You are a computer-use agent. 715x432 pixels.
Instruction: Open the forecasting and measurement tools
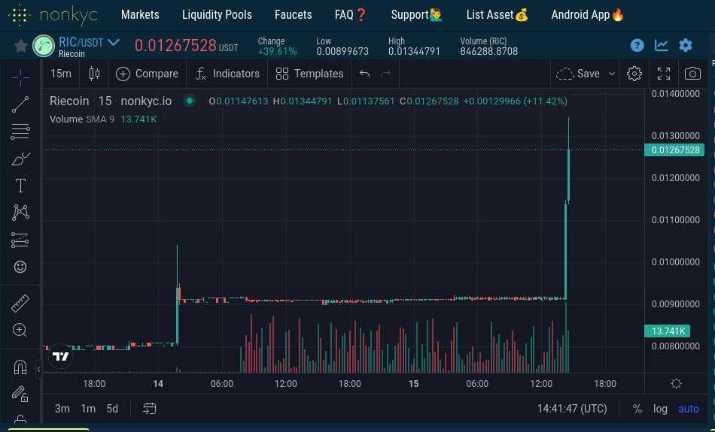click(20, 240)
